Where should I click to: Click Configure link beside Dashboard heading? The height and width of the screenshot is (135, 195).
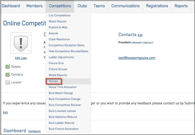tap(34, 131)
